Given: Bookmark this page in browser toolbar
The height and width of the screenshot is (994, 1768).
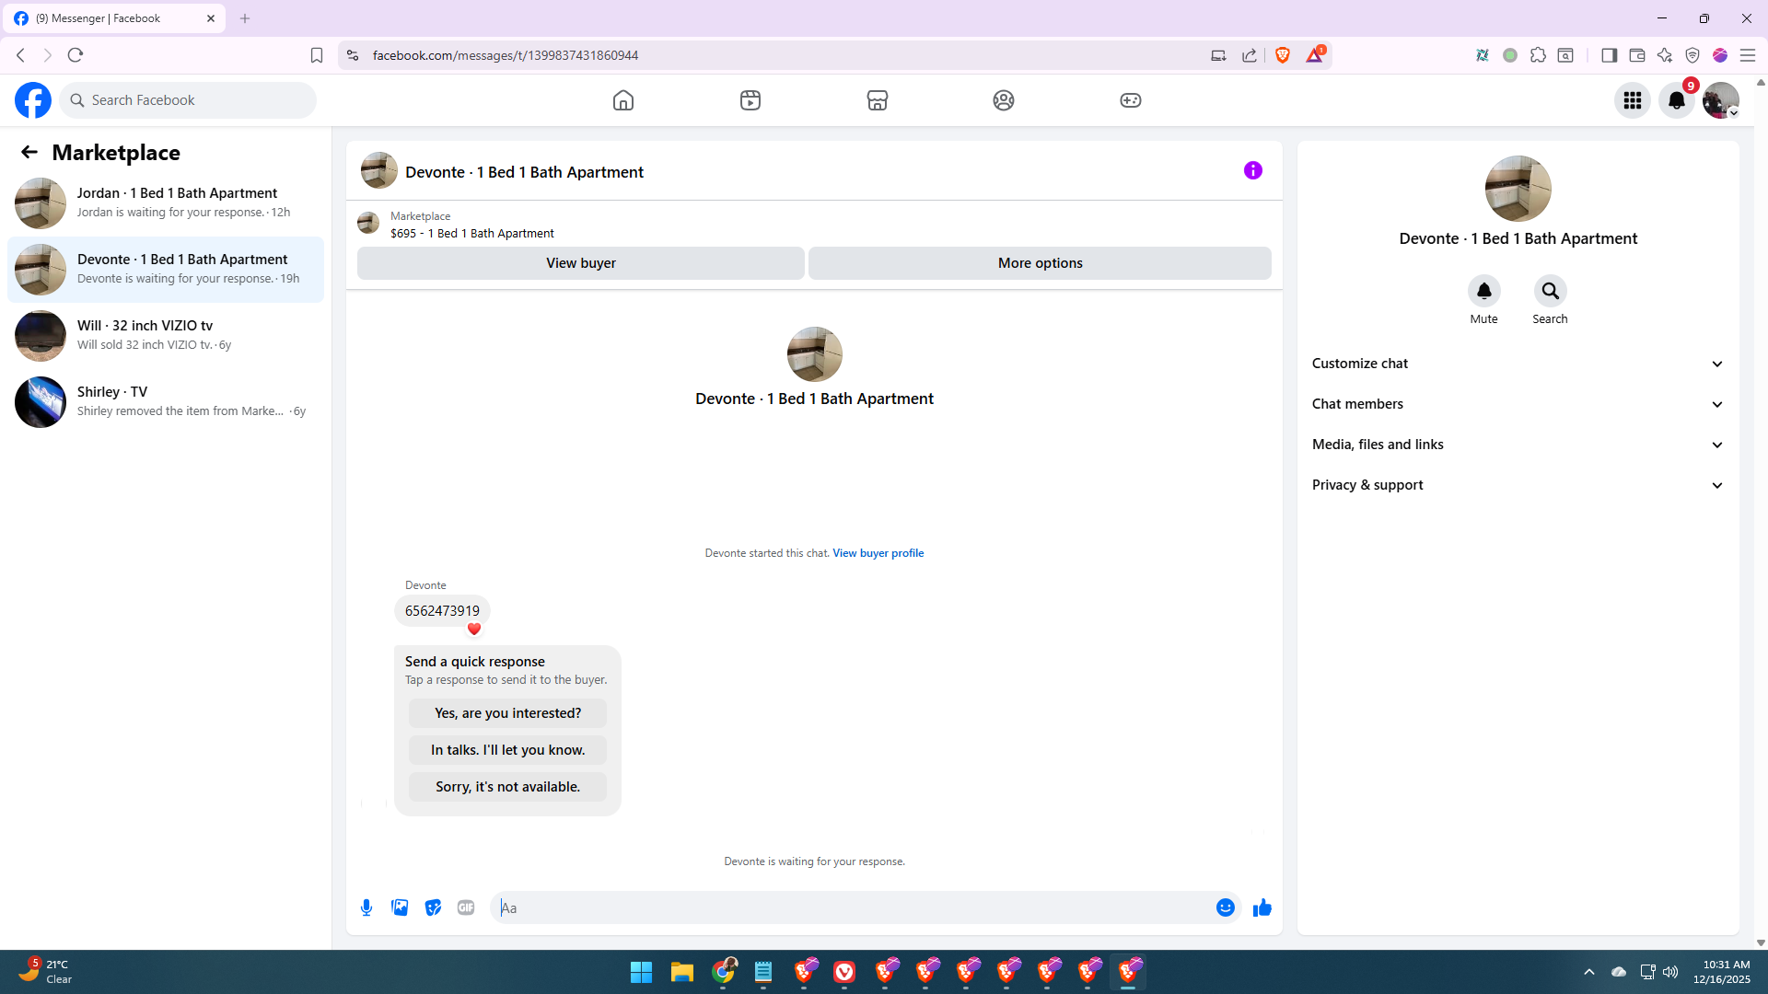Looking at the screenshot, I should pyautogui.click(x=317, y=55).
